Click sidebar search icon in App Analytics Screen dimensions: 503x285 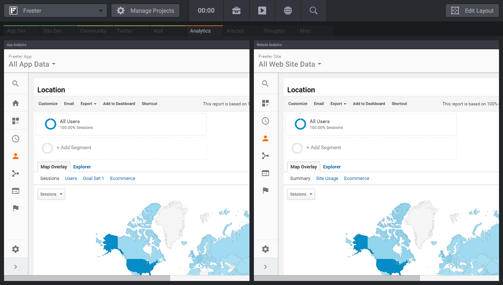tap(16, 84)
